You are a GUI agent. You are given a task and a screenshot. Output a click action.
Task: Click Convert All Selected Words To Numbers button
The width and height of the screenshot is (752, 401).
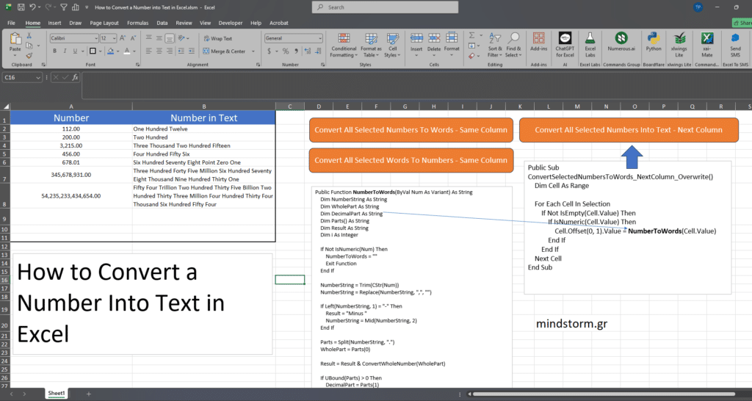click(x=411, y=160)
